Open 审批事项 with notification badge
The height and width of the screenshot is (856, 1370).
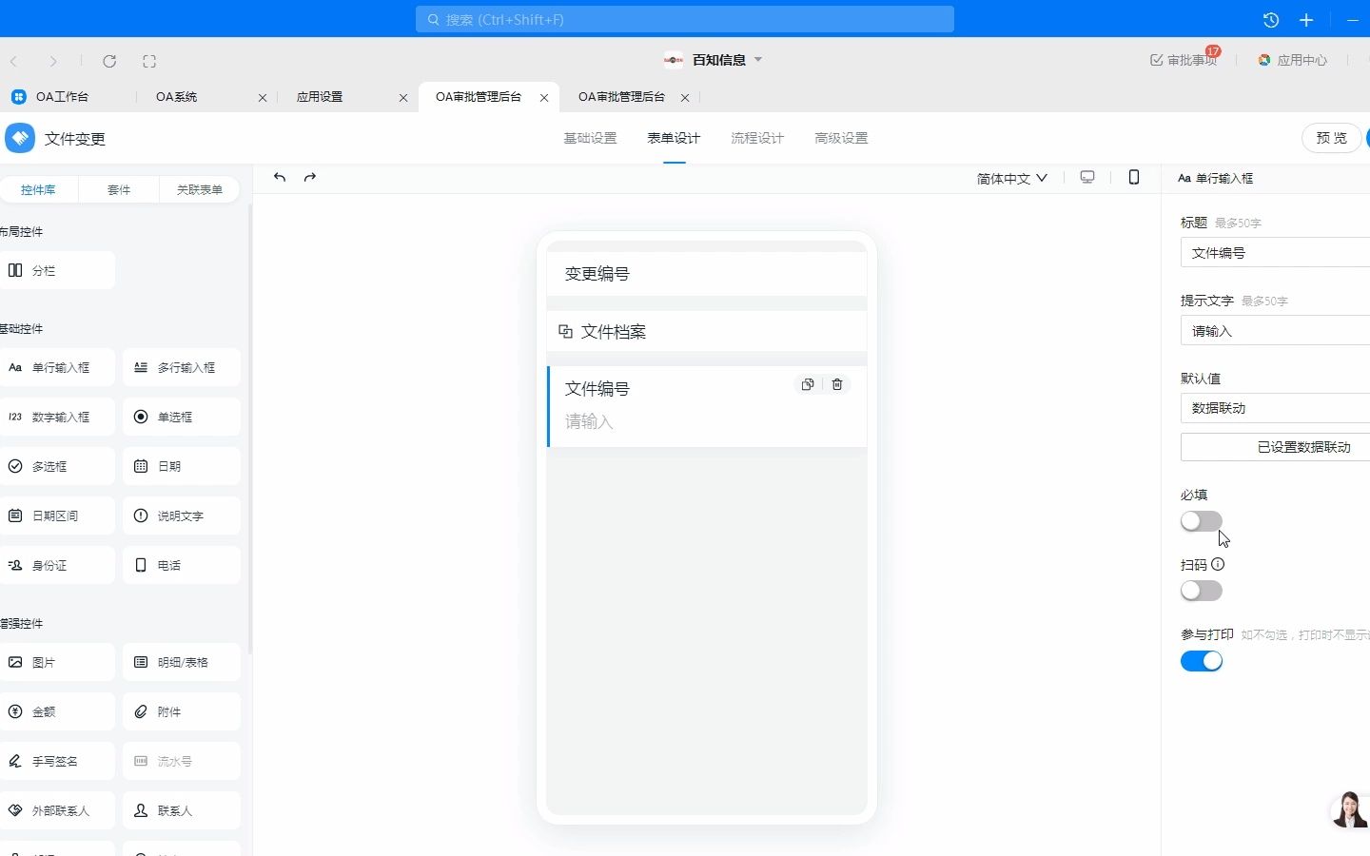tap(1184, 60)
